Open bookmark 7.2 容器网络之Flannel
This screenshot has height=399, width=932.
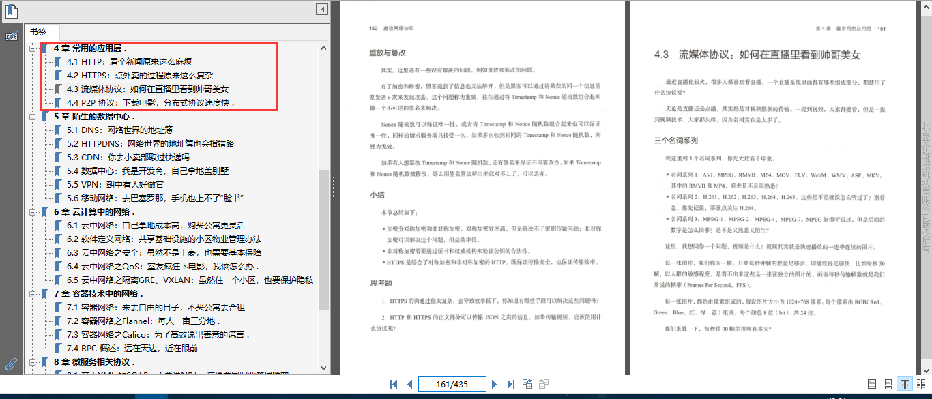(143, 321)
